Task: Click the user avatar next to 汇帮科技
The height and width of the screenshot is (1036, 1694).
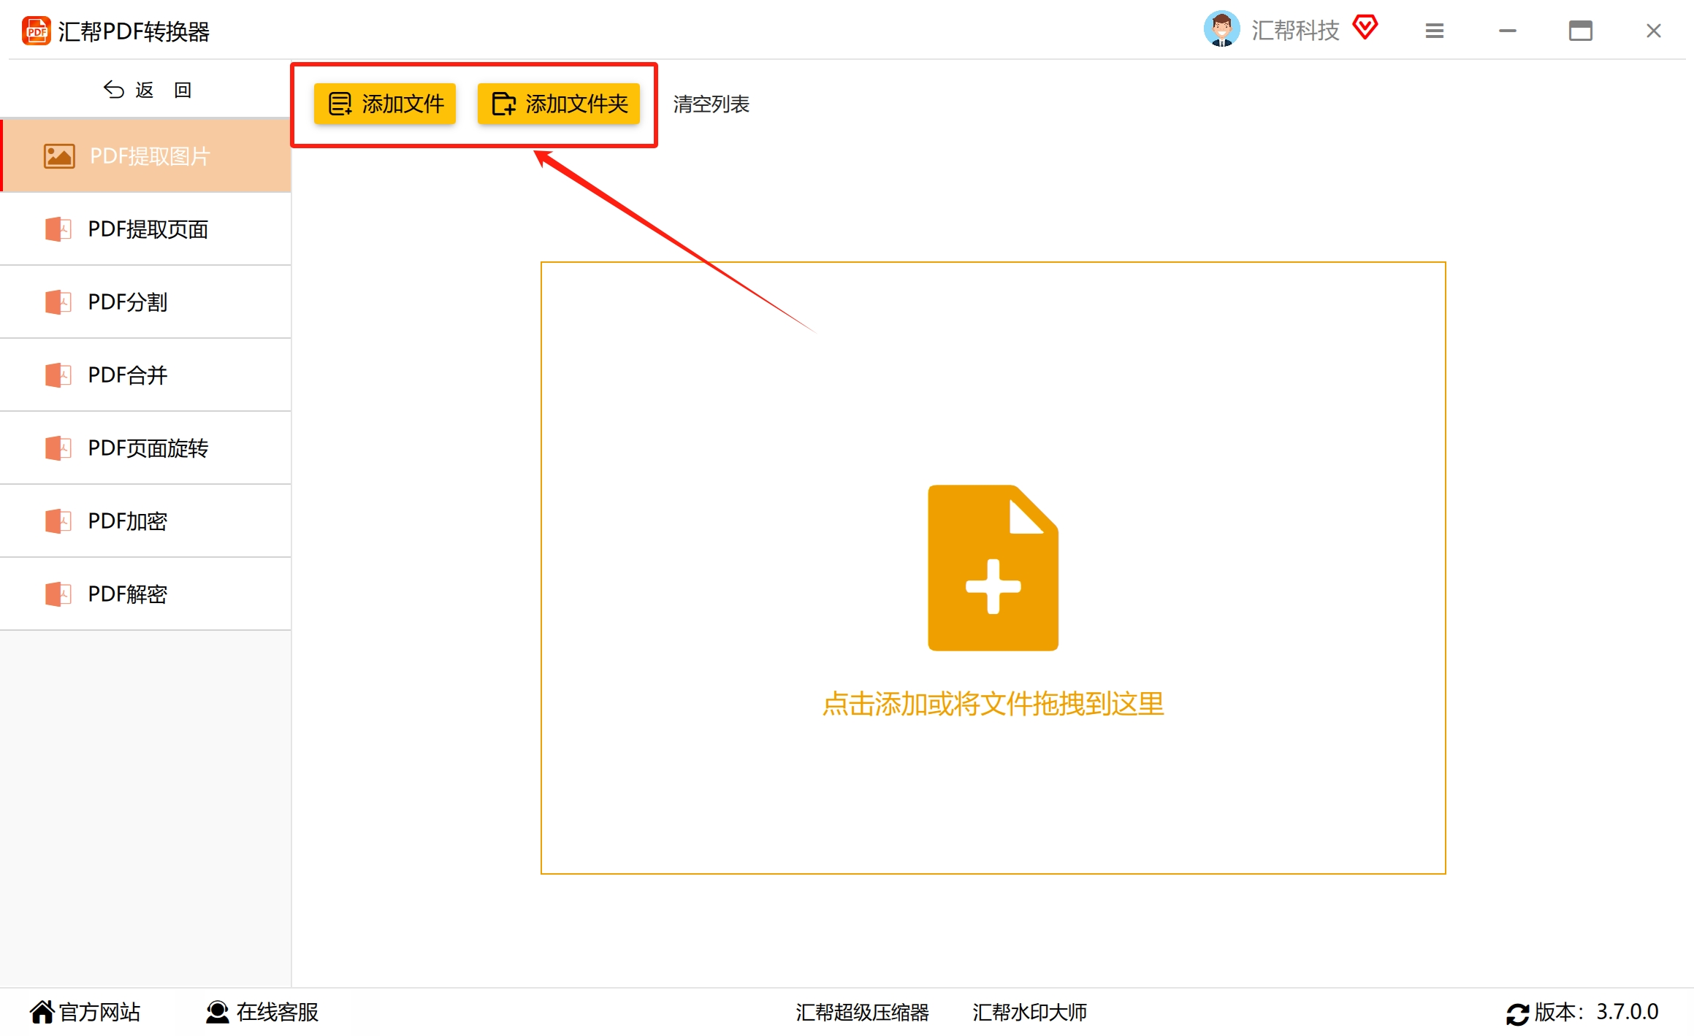Action: tap(1221, 29)
